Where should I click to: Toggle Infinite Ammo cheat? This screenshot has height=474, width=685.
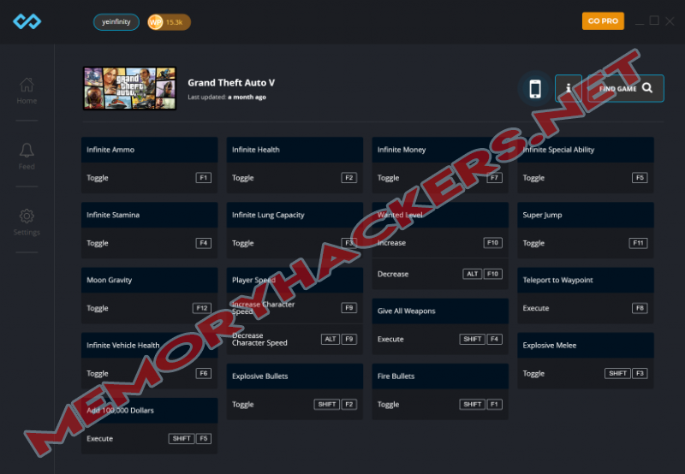pyautogui.click(x=149, y=178)
